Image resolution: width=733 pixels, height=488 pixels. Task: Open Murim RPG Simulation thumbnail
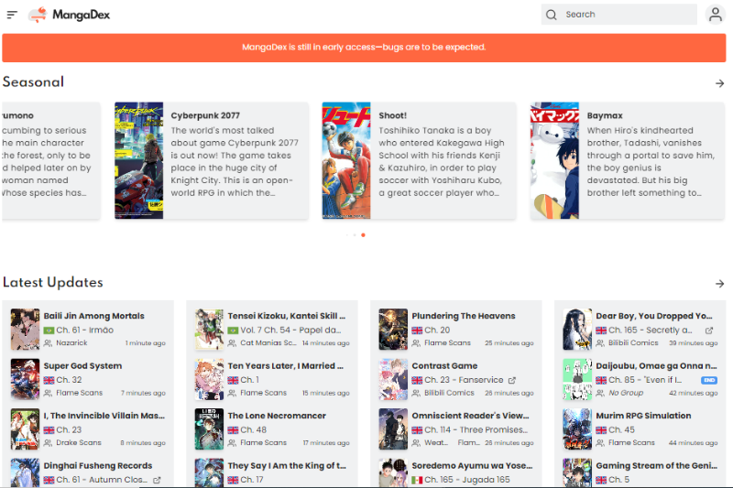[577, 429]
